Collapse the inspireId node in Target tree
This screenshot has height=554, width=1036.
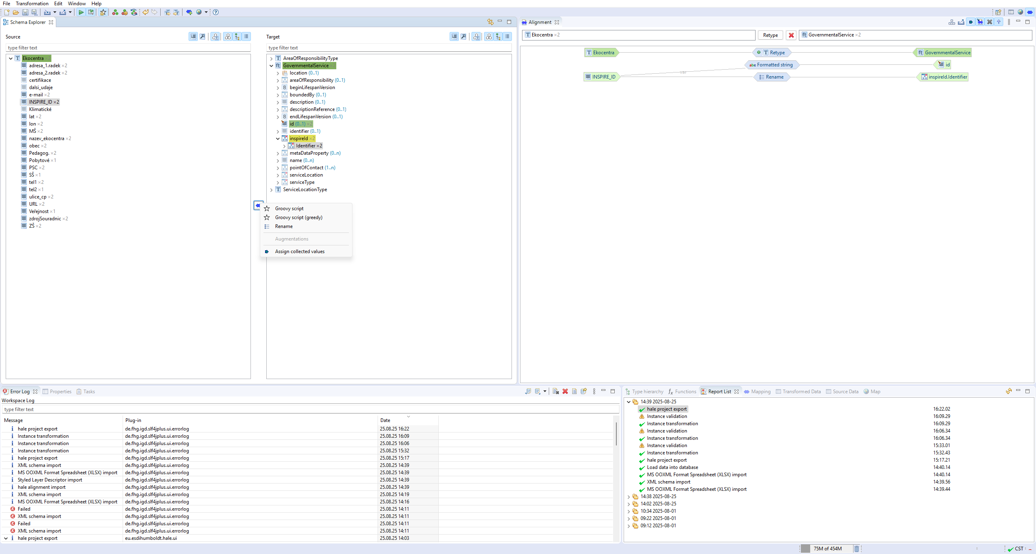278,138
